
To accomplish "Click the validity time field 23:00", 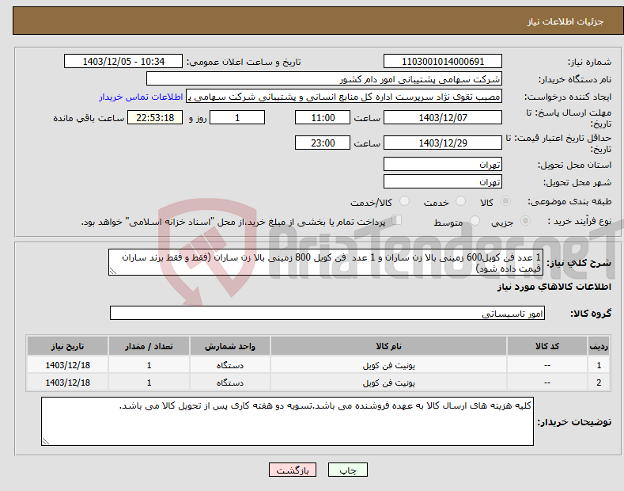I will point(323,143).
